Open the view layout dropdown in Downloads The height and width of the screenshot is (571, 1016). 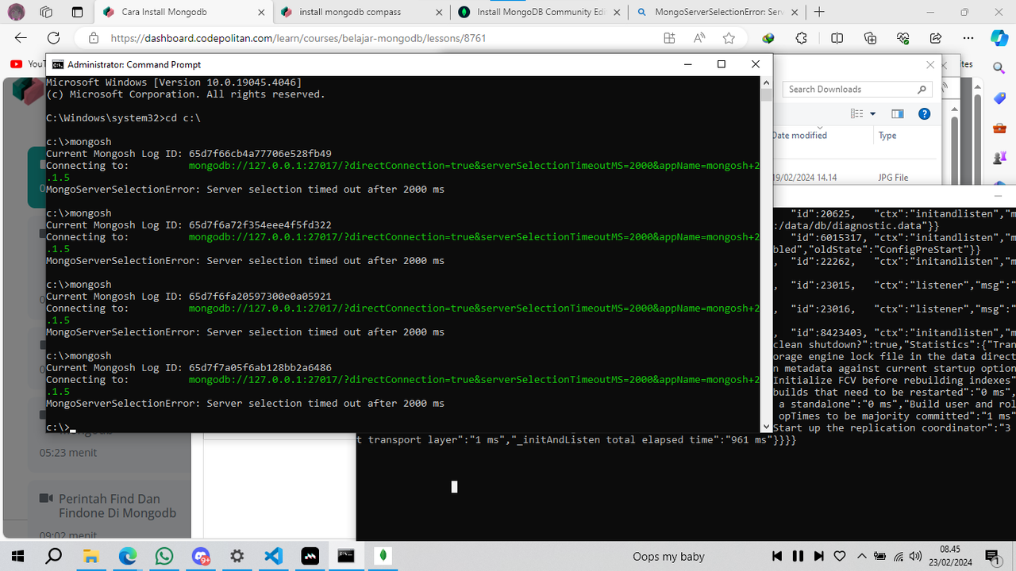pos(872,113)
